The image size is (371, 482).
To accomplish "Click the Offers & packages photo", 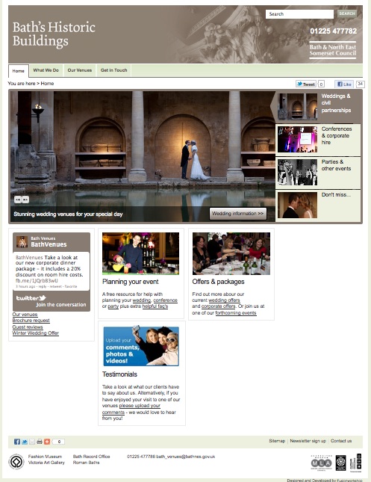I will pos(231,253).
